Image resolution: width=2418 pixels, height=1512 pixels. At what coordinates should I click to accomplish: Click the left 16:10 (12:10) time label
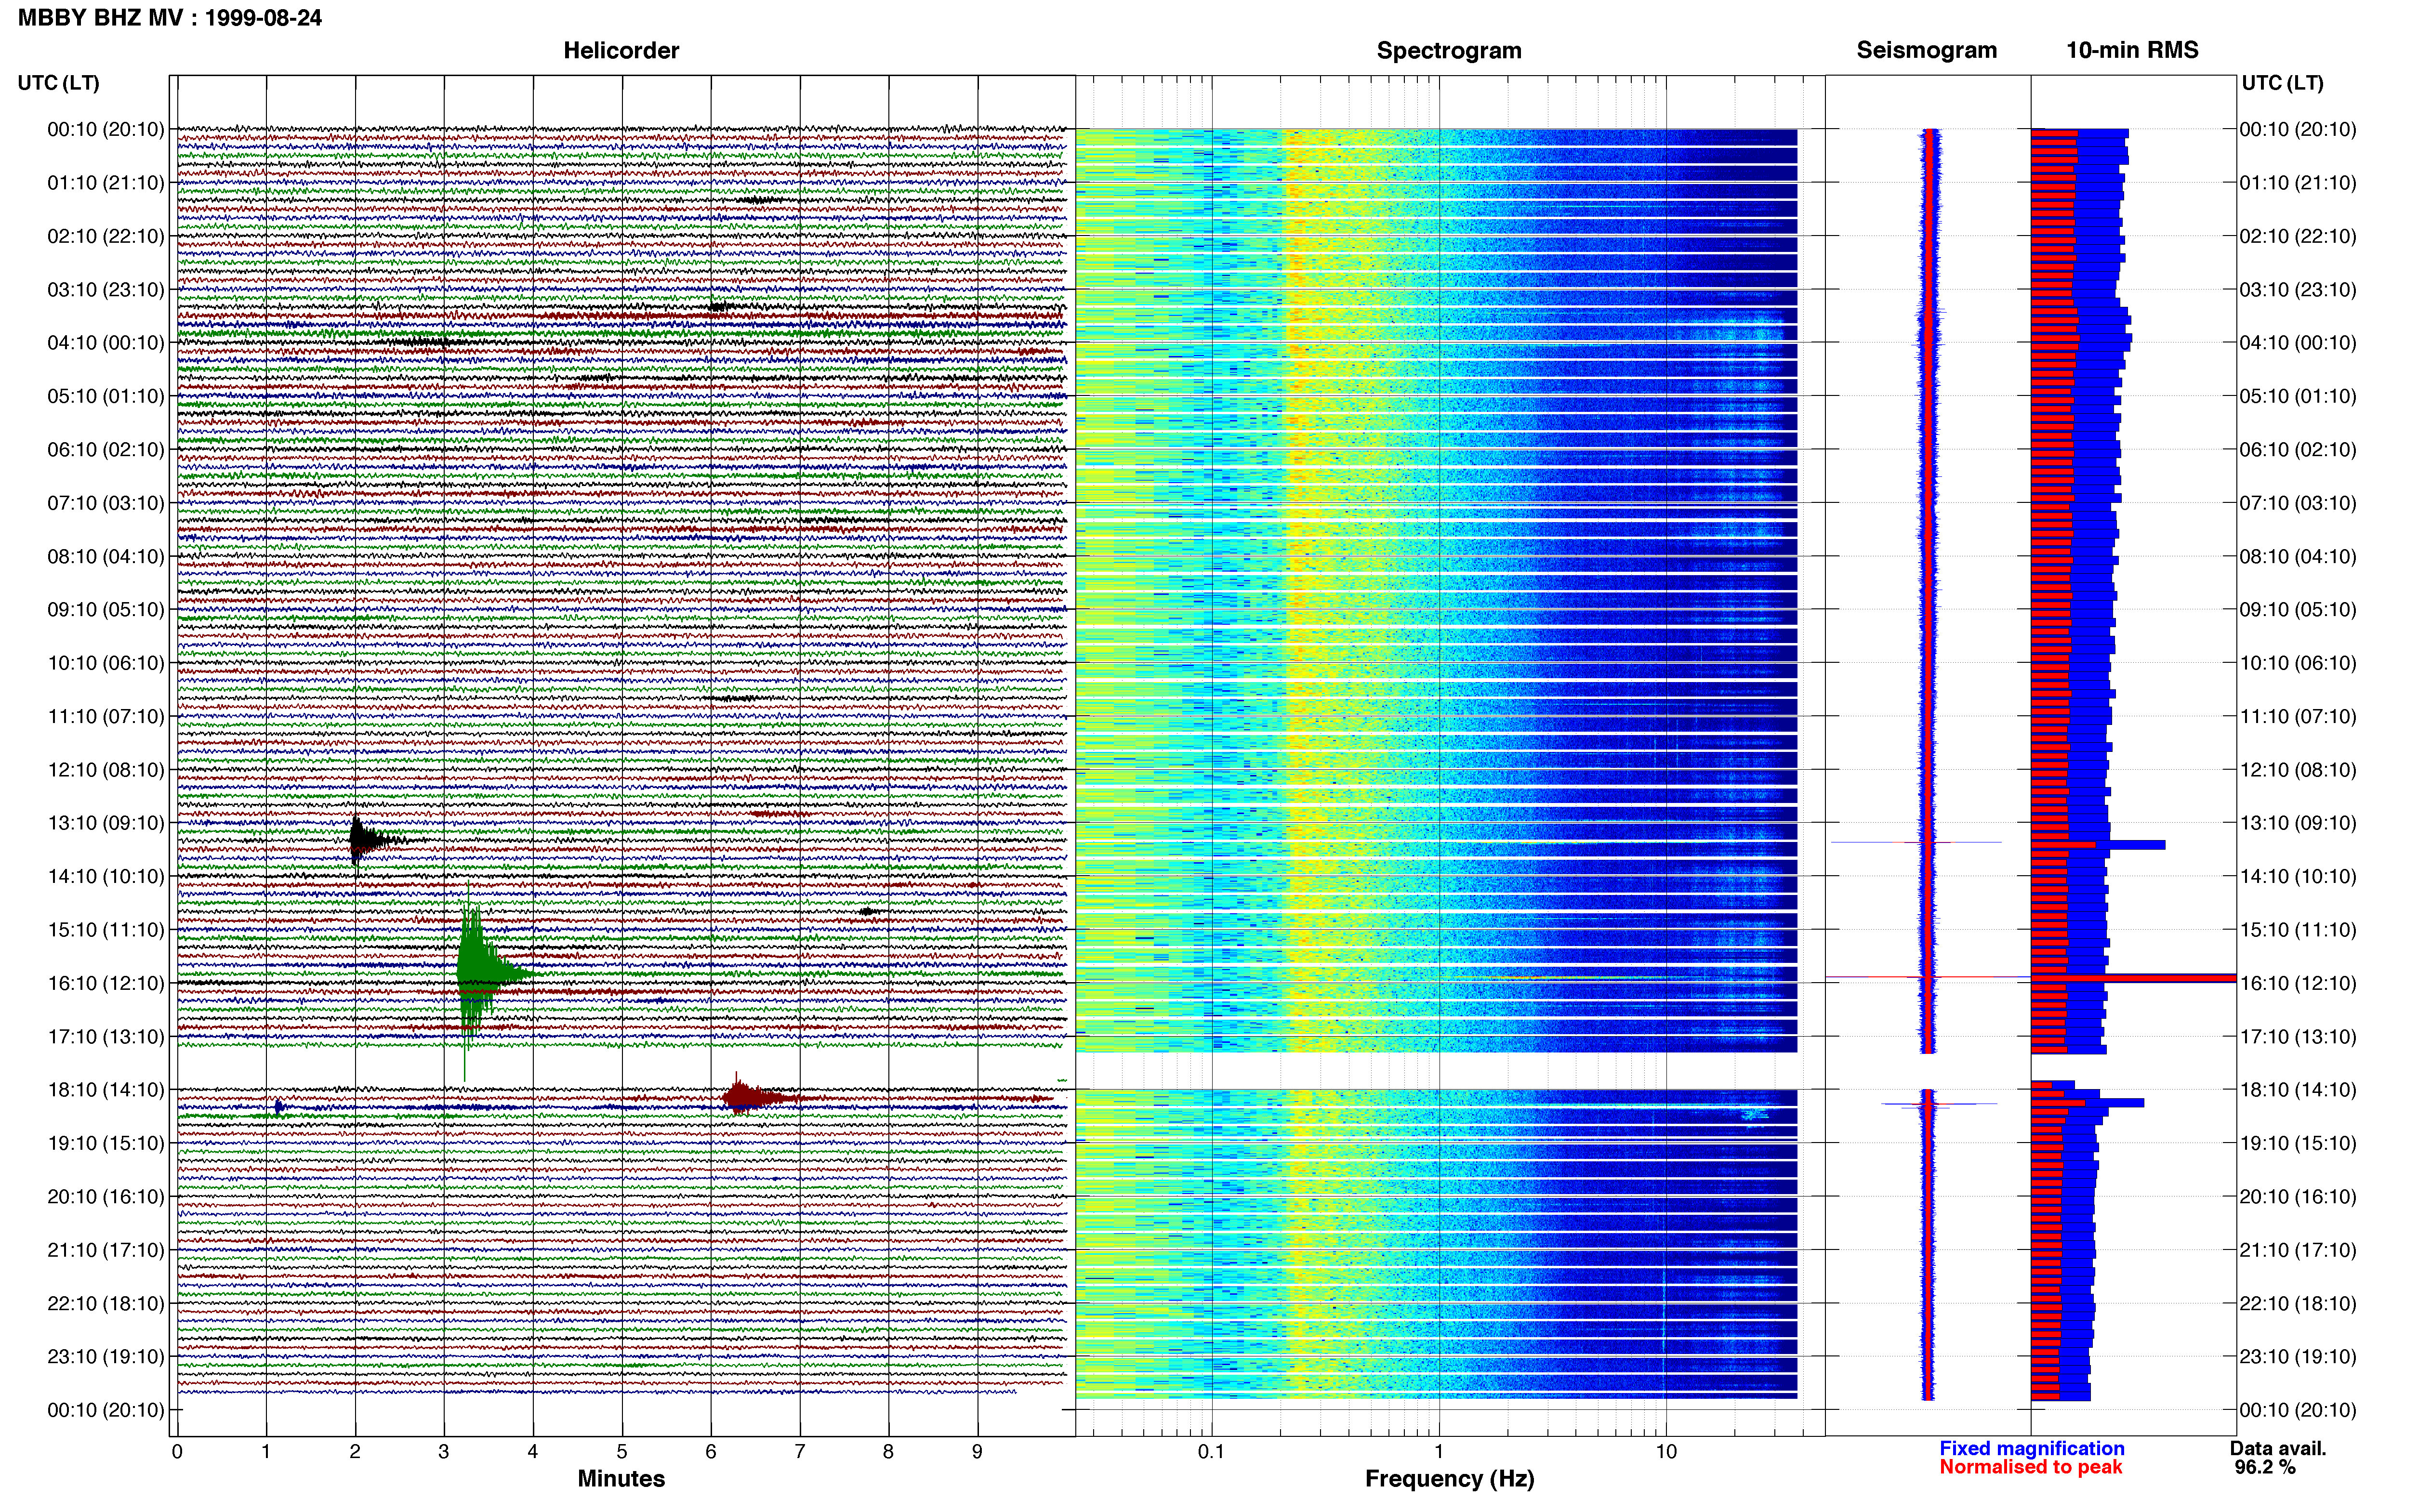point(105,983)
